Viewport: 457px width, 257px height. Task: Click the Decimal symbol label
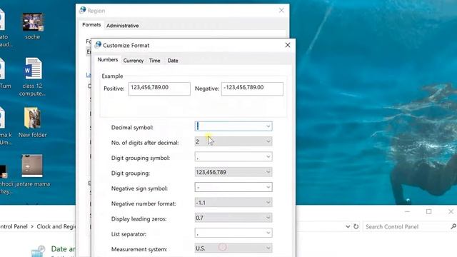[132, 128]
